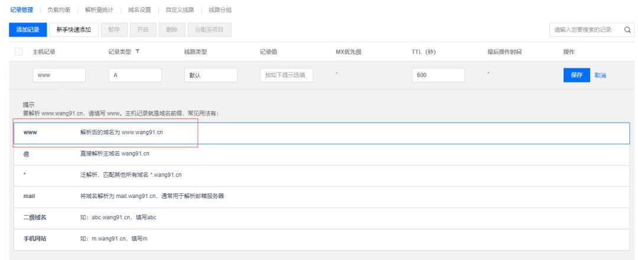Click the disabled 暂停 button

click(x=115, y=29)
